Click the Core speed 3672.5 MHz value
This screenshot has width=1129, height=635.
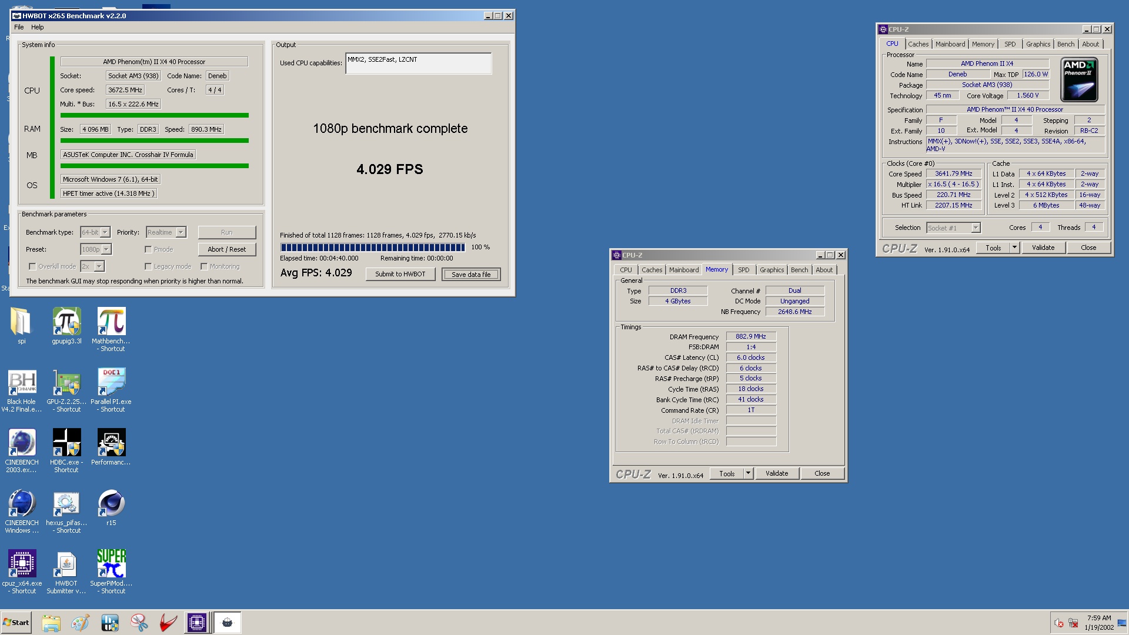125,90
